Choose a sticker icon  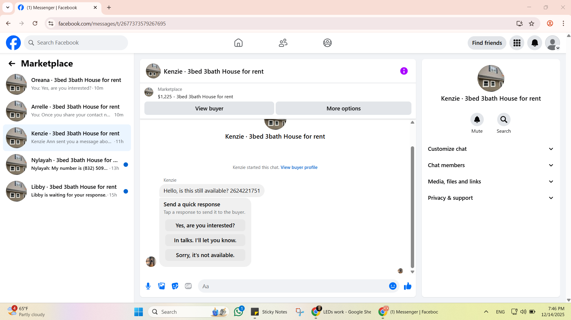click(175, 286)
